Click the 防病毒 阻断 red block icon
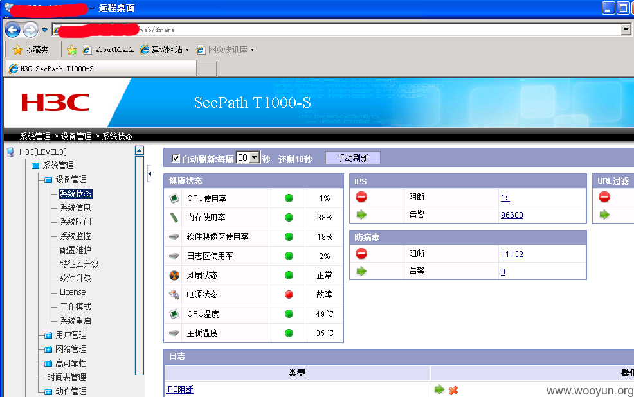The height and width of the screenshot is (397, 634). pyautogui.click(x=361, y=254)
